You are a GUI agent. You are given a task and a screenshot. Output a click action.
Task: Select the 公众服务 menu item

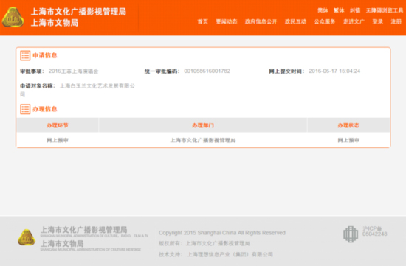pos(325,21)
